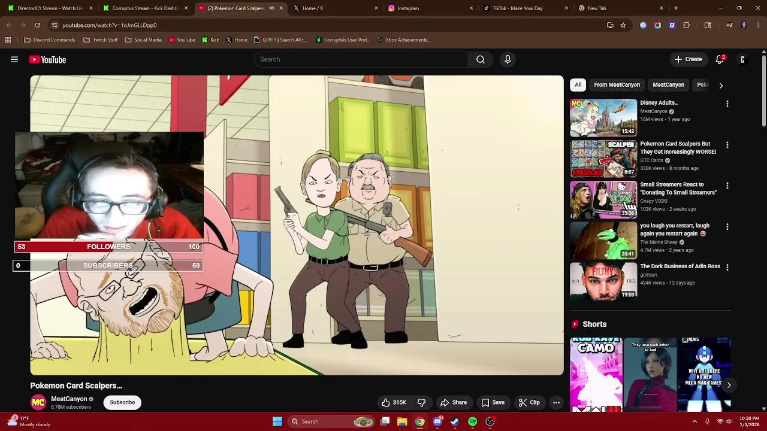Open Chrome media controls icon
Screen dimensions: 767x431
pos(729,25)
